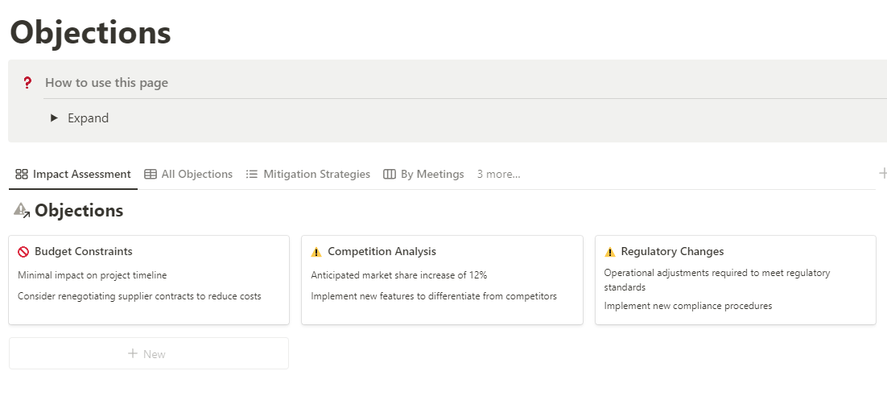Open the Competition Analysis card title

(x=382, y=252)
